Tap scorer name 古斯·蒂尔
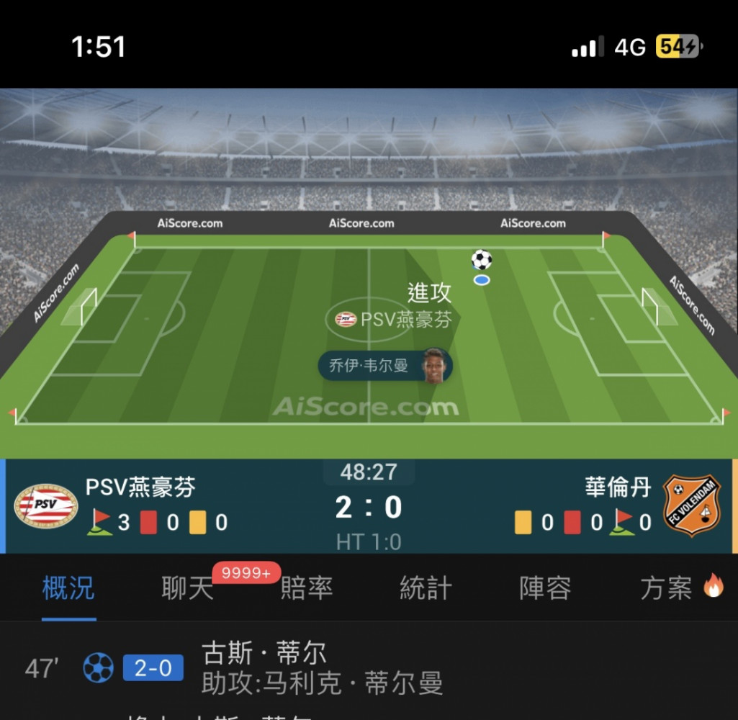Image resolution: width=738 pixels, height=720 pixels. coord(264,652)
